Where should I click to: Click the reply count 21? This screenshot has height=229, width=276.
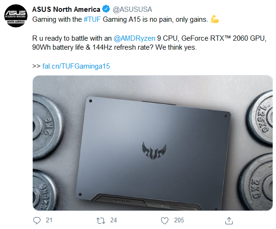49,220
